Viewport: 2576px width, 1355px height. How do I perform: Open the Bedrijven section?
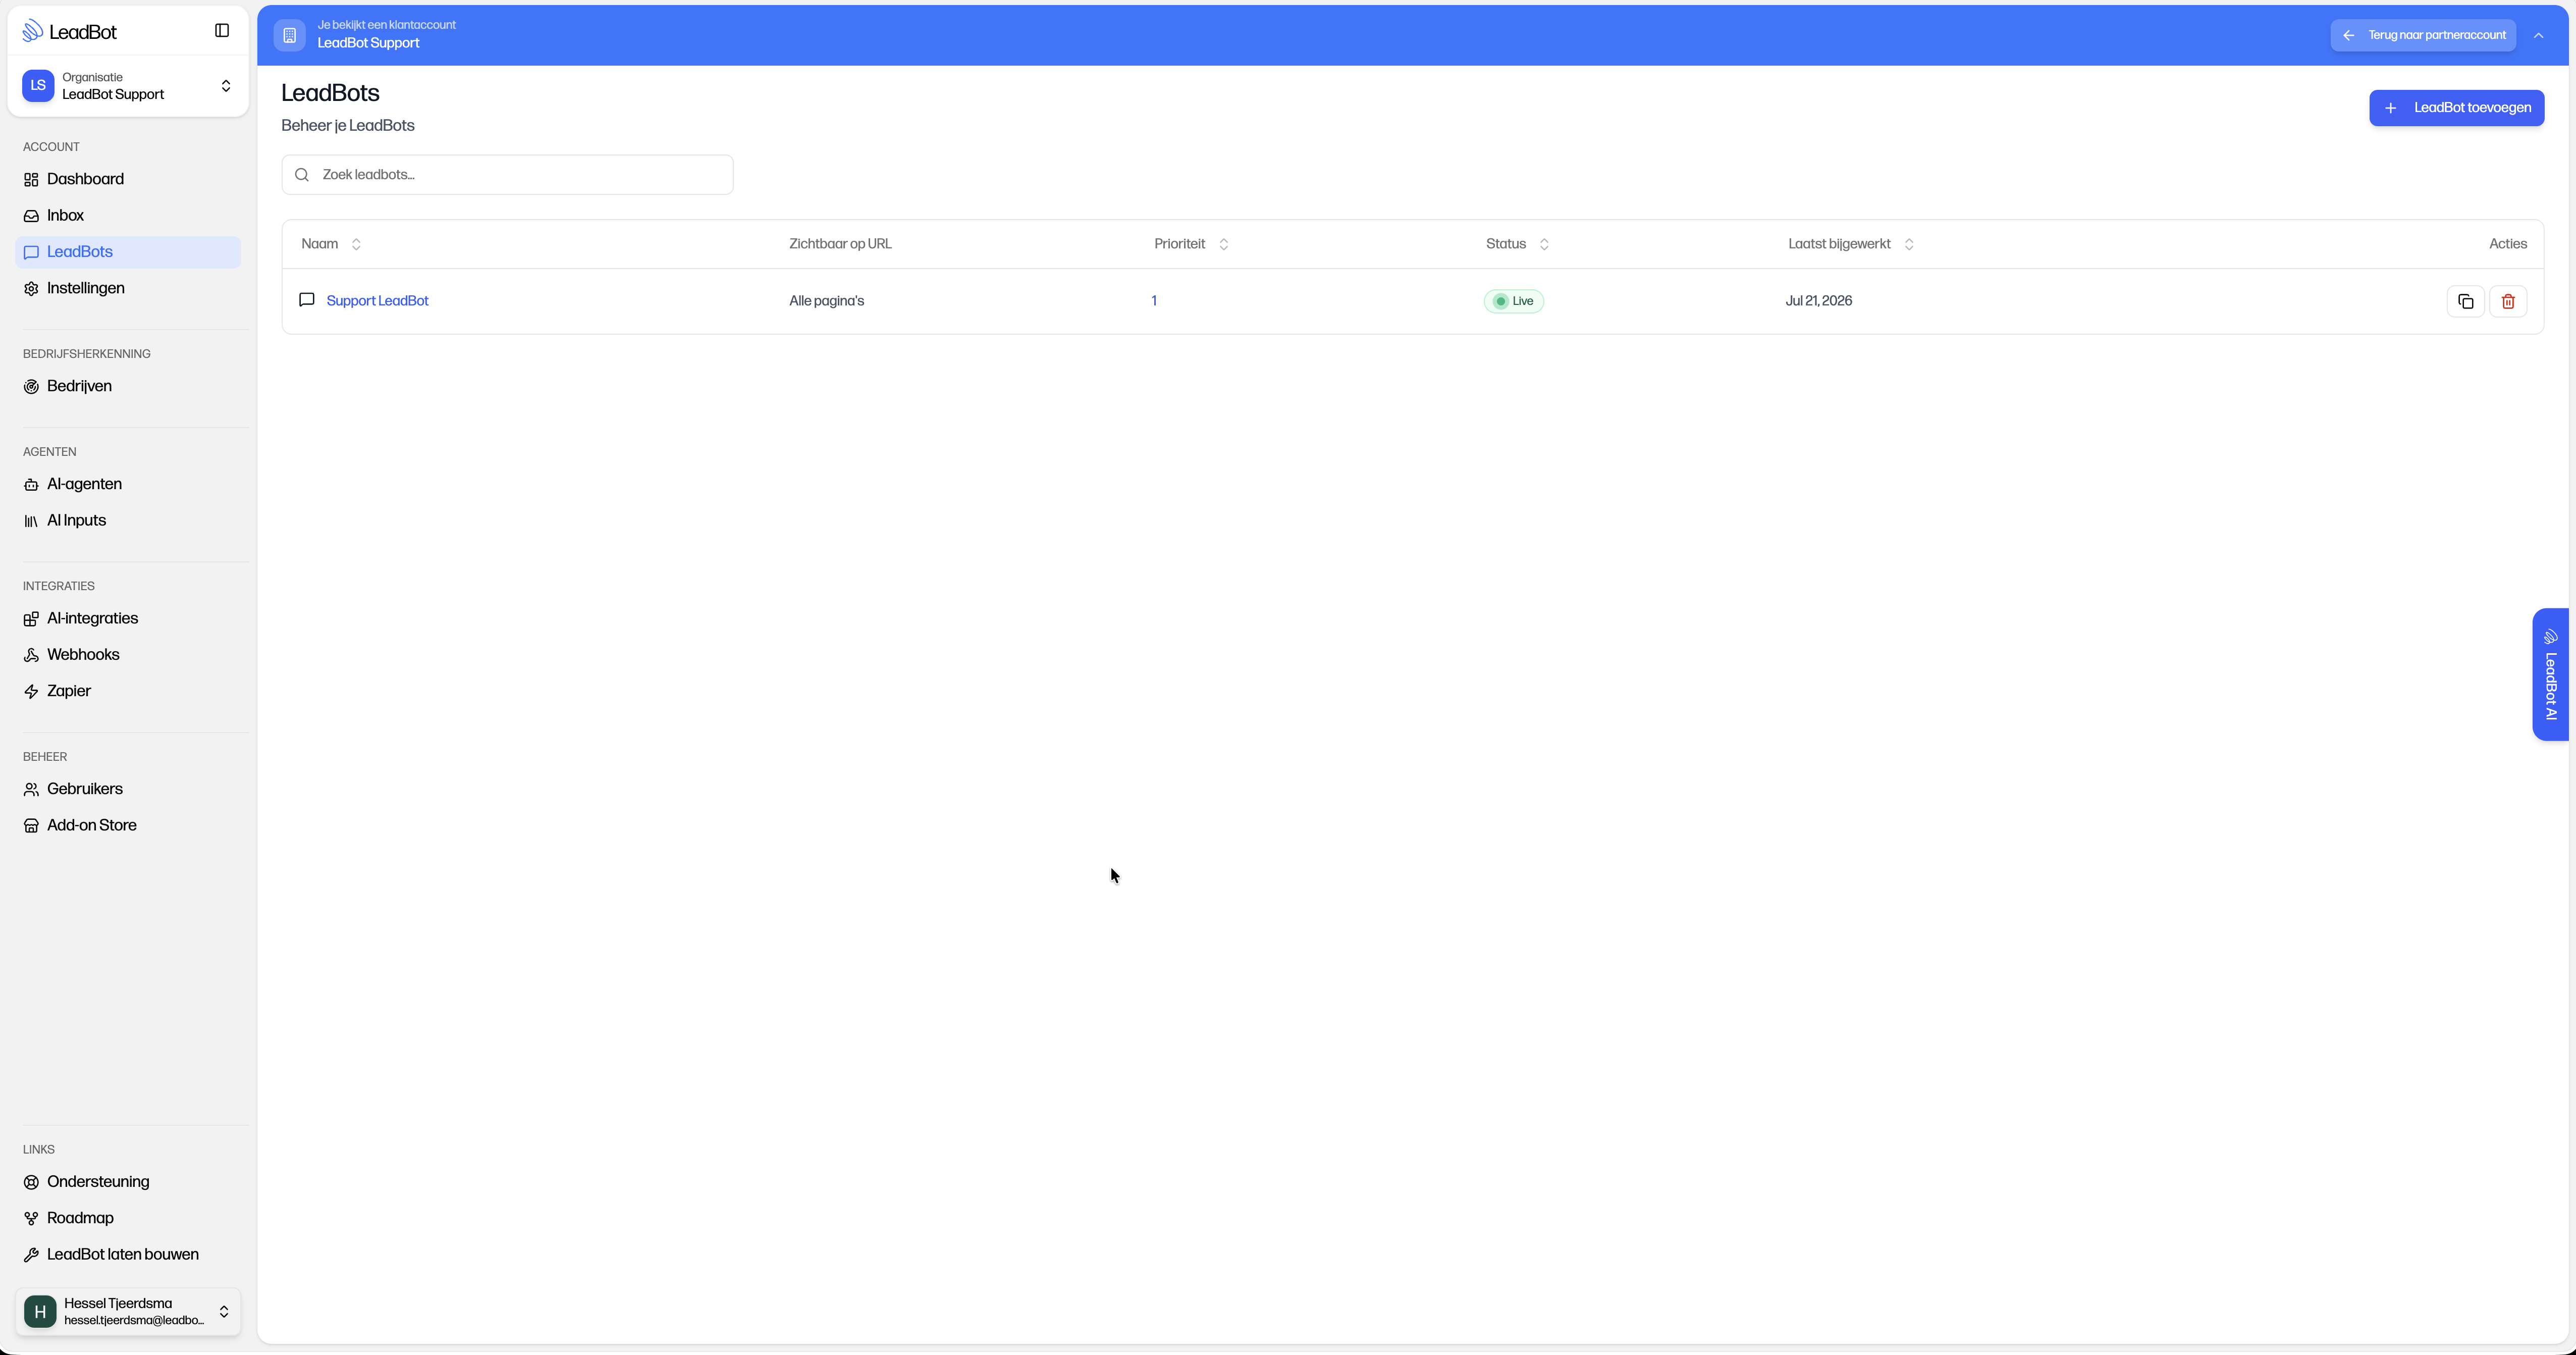[x=128, y=386]
